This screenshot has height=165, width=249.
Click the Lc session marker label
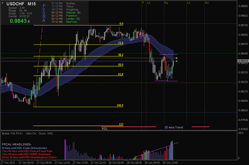coord(189,3)
